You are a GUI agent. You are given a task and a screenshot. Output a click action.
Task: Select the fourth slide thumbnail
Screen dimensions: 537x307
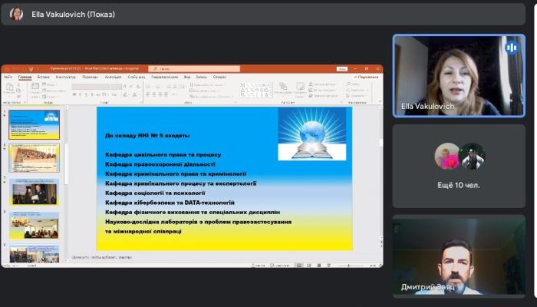pos(34,225)
